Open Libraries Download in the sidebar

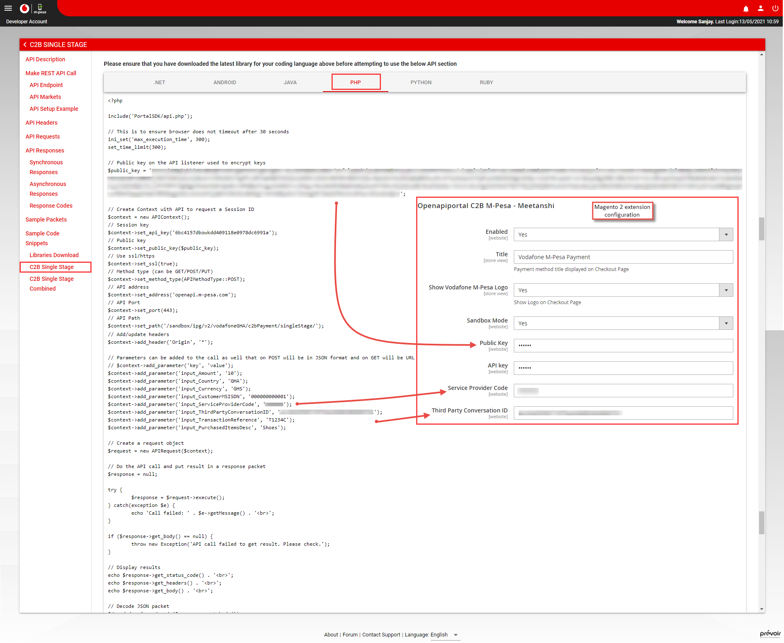(54, 255)
